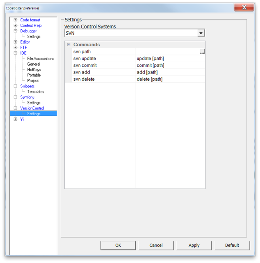Open the Version Control Systems dropdown
The width and height of the screenshot is (260, 263).
[x=201, y=33]
